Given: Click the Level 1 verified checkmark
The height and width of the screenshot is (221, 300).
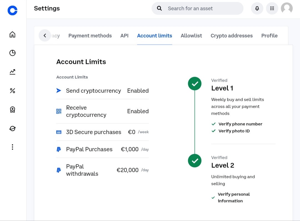Looking at the screenshot, I should click(195, 84).
